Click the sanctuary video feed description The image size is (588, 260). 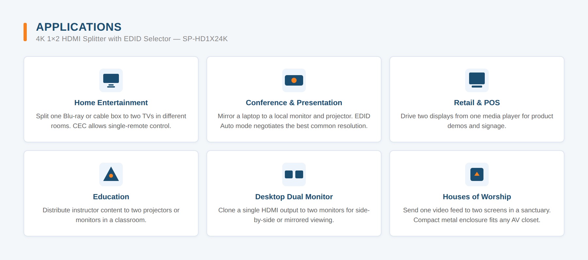(x=477, y=215)
